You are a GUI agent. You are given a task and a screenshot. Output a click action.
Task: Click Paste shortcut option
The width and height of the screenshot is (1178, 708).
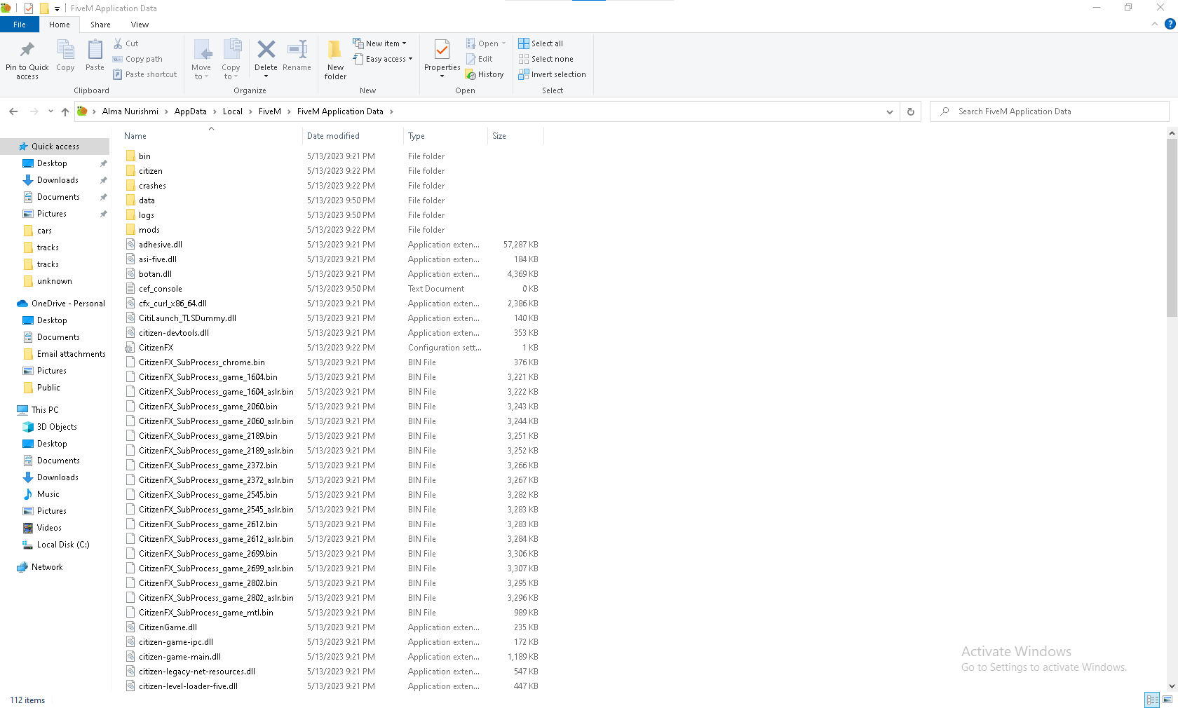[x=144, y=74]
